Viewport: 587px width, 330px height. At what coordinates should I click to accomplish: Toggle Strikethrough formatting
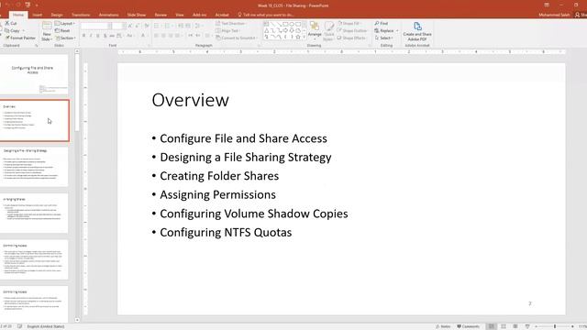112,36
